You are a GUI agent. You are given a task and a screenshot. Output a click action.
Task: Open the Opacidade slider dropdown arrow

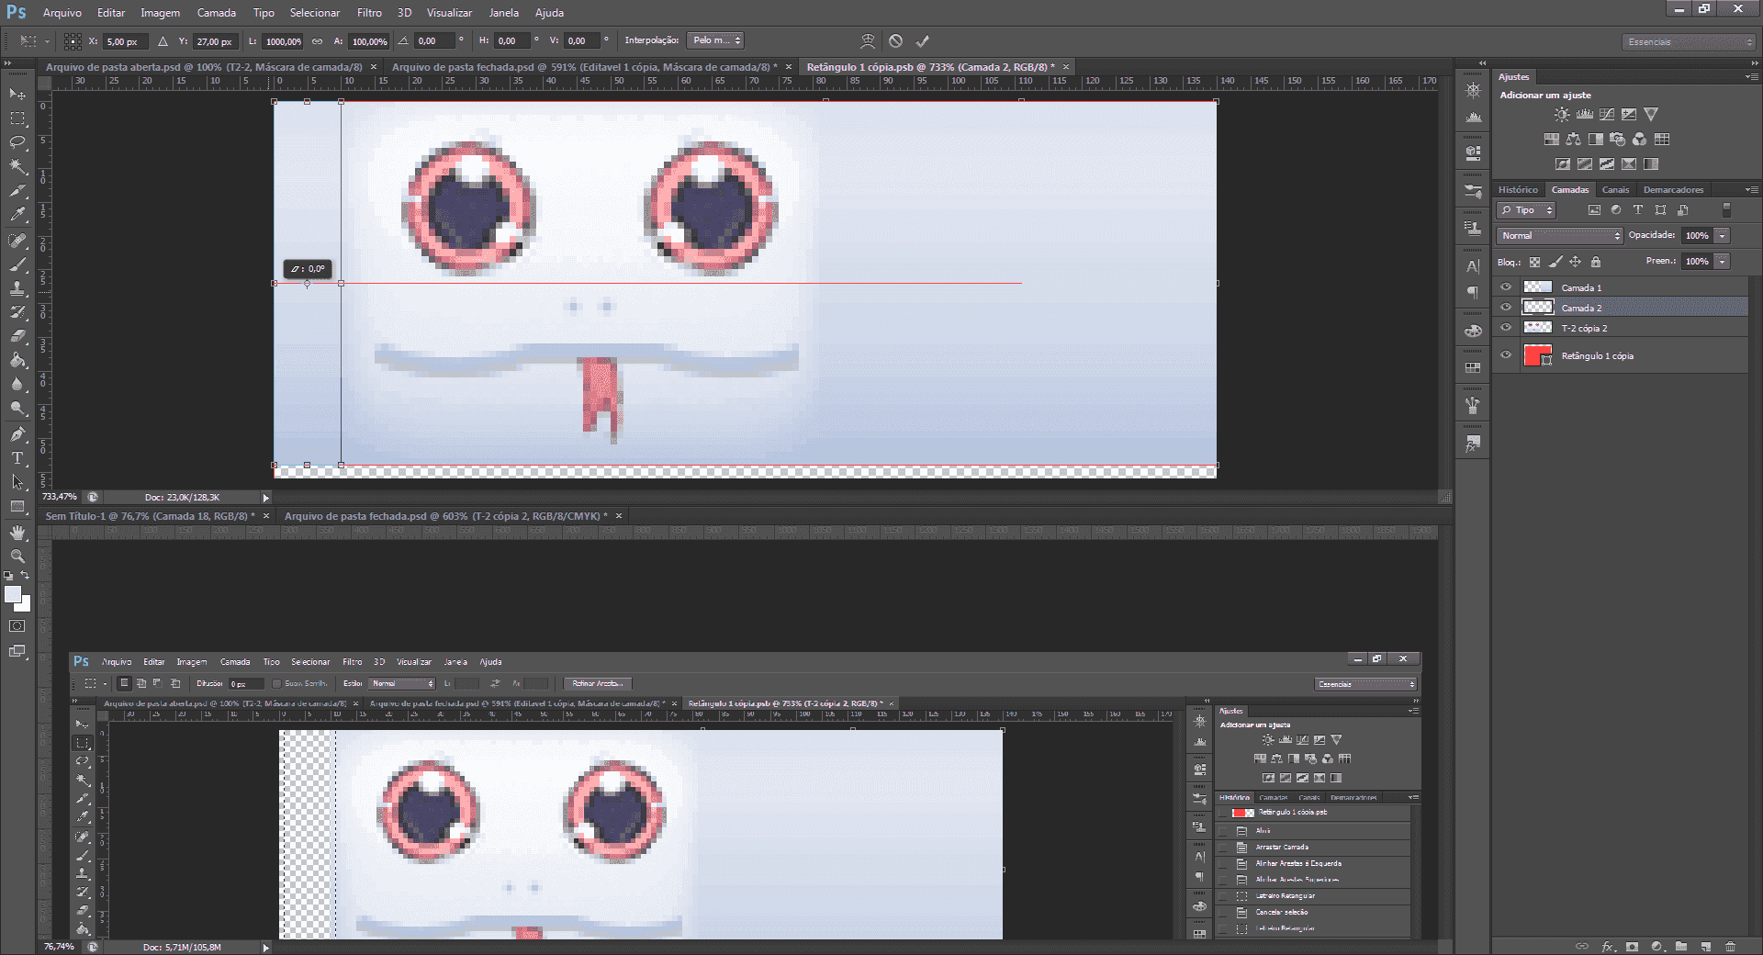point(1723,236)
